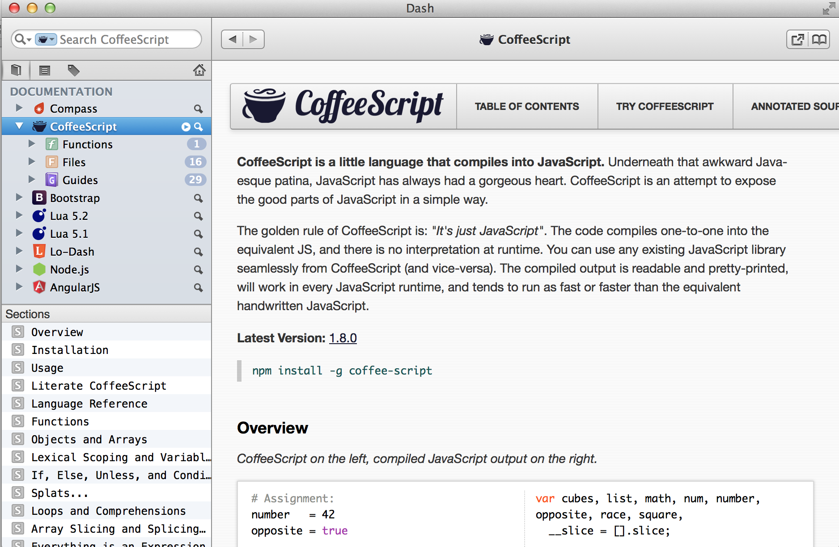
Task: Go forward with the right arrow button
Action: (254, 39)
